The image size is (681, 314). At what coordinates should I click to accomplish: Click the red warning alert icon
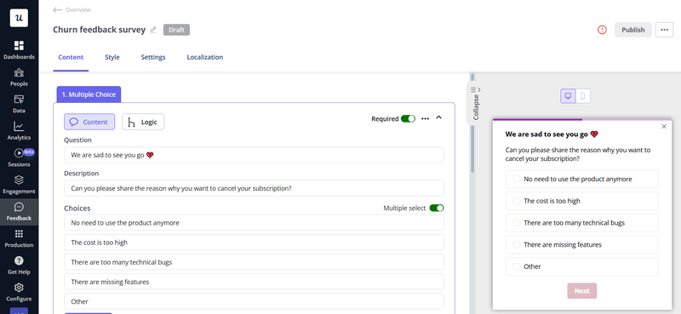click(602, 30)
